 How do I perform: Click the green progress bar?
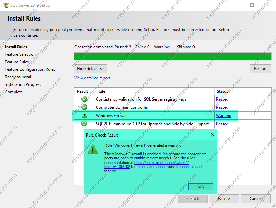(x=173, y=56)
